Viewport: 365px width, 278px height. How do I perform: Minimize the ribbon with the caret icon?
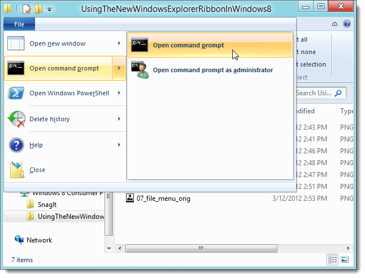[x=334, y=24]
